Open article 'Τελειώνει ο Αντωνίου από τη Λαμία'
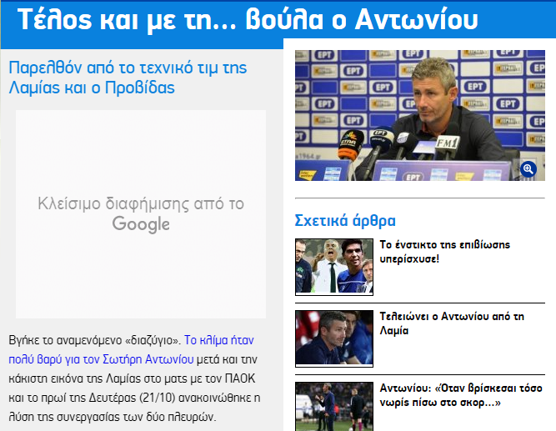This screenshot has width=556, height=431. [x=452, y=323]
